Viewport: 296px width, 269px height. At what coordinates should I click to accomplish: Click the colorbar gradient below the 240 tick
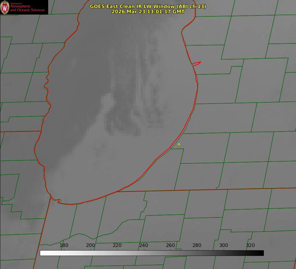[x=144, y=253]
